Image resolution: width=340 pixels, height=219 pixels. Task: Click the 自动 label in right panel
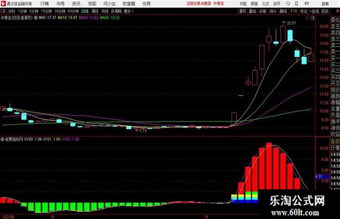(335, 141)
